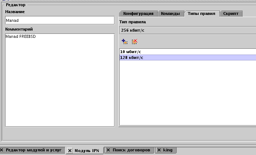
Task: Click in the Комментарий text area
Action: (60, 80)
